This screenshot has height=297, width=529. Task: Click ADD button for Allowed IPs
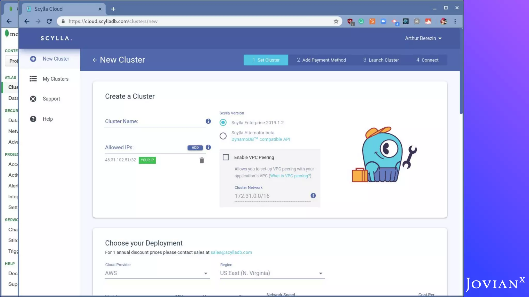point(195,147)
